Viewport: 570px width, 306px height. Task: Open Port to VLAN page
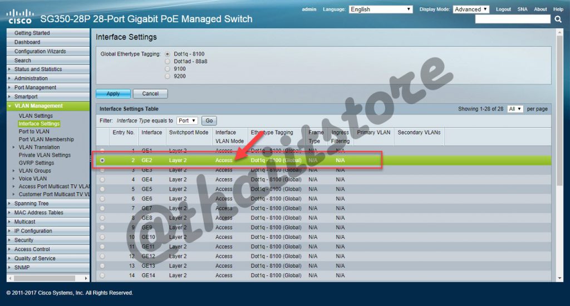[34, 132]
